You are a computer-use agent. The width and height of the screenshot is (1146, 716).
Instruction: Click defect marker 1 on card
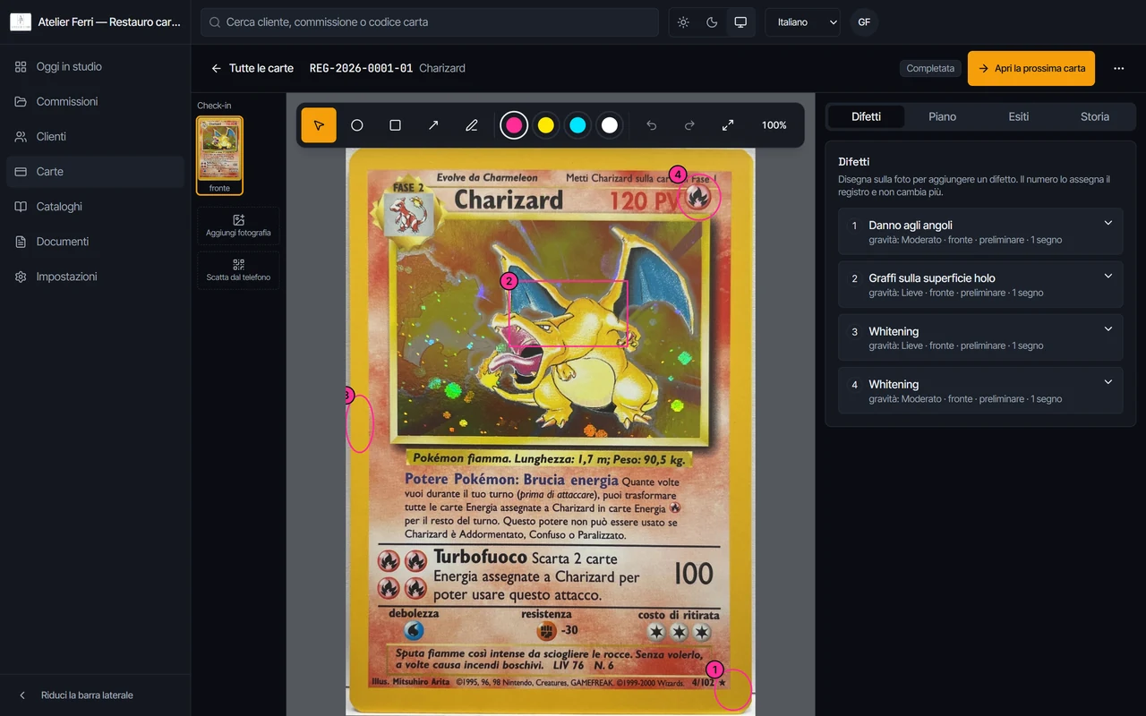pyautogui.click(x=714, y=669)
